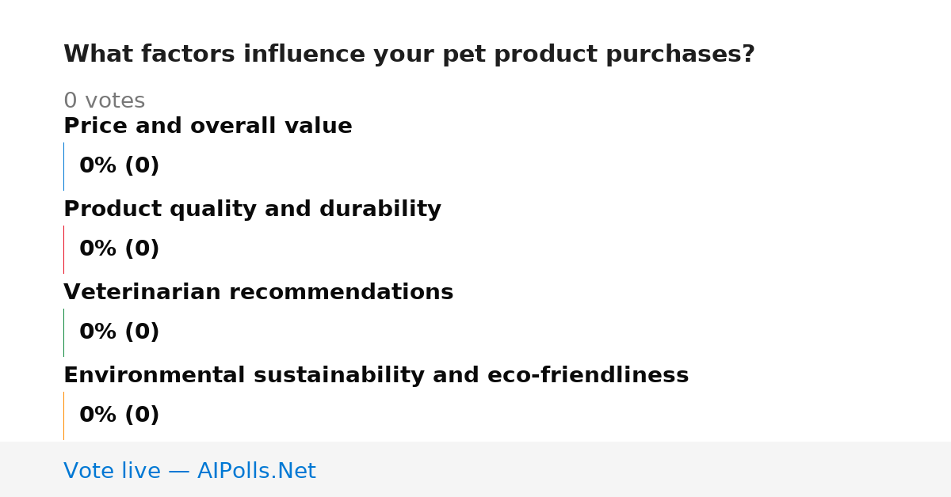Screen dimensions: 951x497
Task: Click the blue bar under Price and overall value
Action: pos(63,166)
